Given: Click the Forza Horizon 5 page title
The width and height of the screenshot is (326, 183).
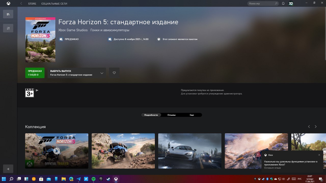Looking at the screenshot, I should point(118,22).
